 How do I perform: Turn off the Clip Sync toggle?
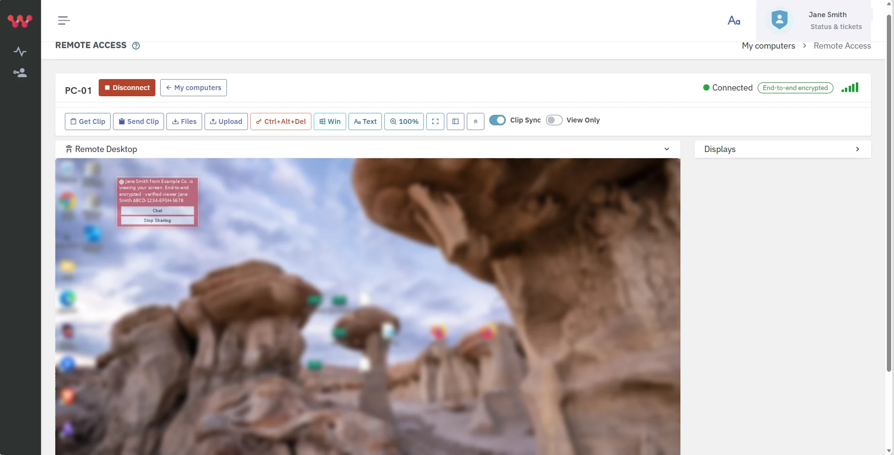[497, 120]
